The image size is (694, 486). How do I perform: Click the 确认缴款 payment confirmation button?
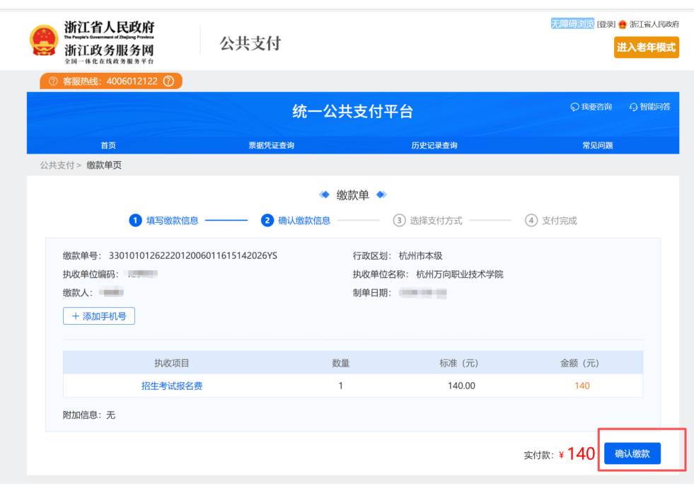tap(631, 453)
